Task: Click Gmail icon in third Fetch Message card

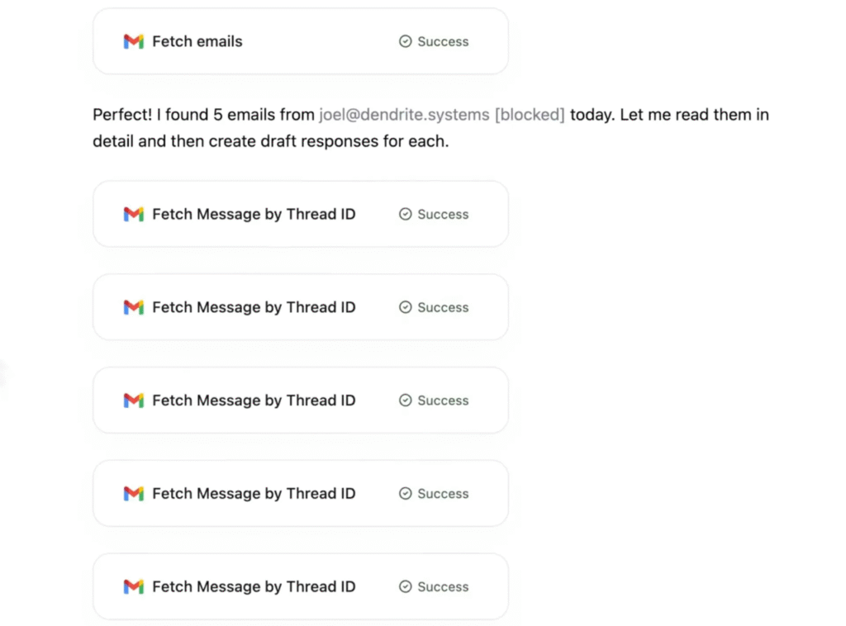Action: pos(133,401)
